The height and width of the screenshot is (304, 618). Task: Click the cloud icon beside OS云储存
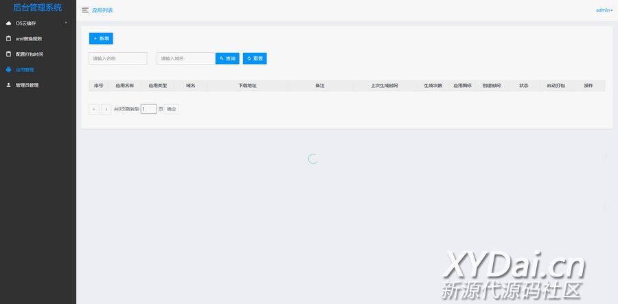[x=8, y=23]
